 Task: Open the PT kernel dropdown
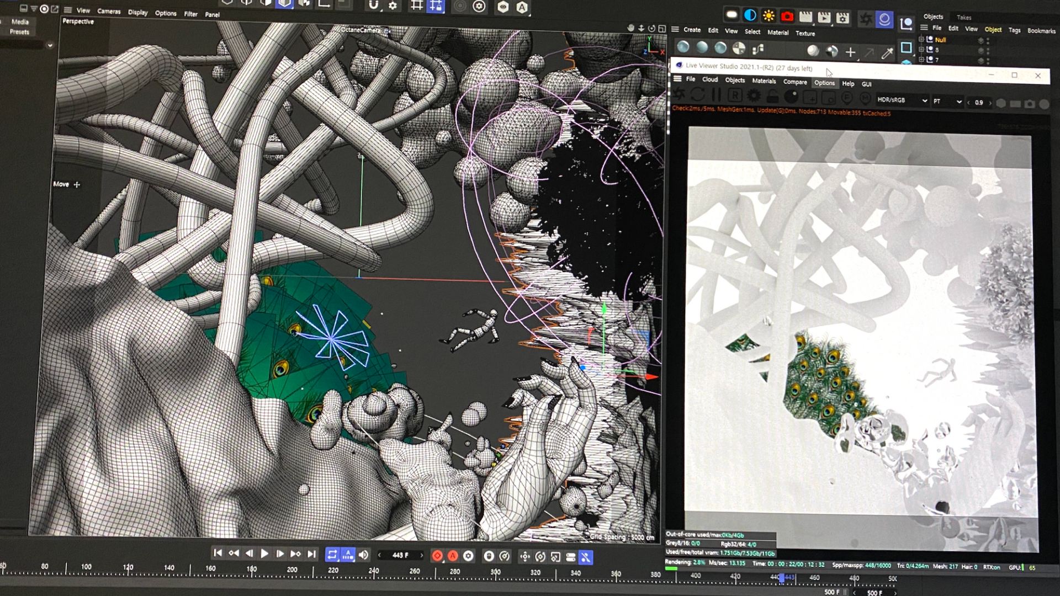947,102
